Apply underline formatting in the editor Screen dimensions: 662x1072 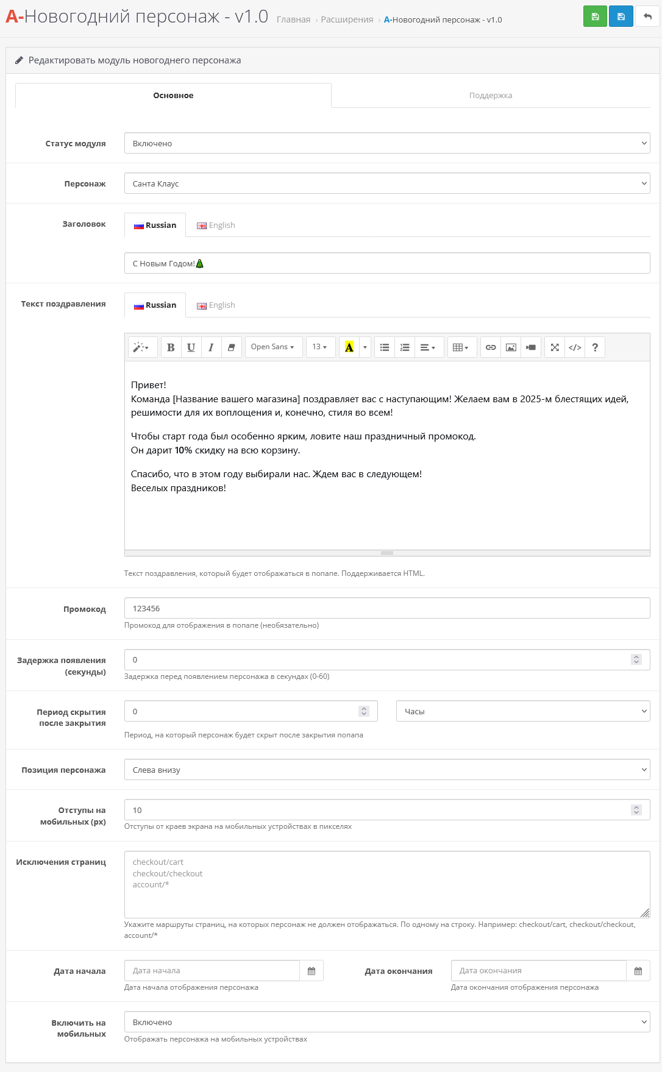191,347
